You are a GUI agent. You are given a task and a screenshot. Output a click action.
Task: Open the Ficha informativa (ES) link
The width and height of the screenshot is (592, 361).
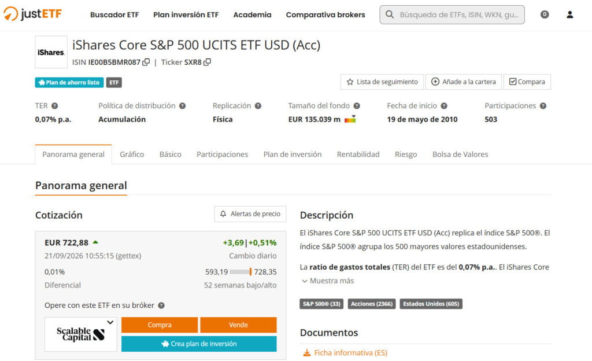pos(351,353)
